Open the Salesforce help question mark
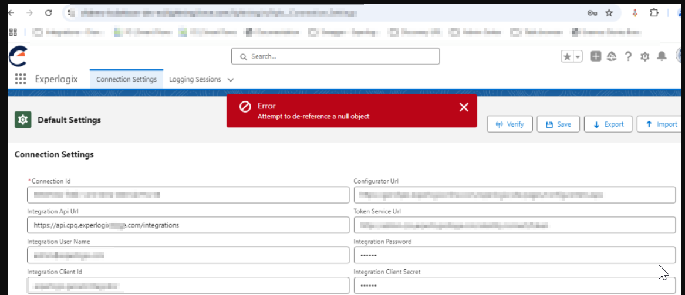This screenshot has width=685, height=295. 628,56
